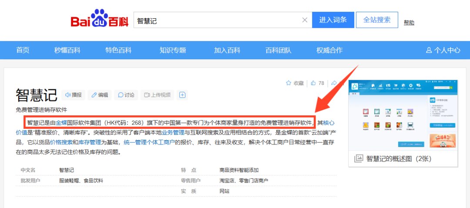Open the 业务管理 link
The image size is (470, 208).
[173, 132]
